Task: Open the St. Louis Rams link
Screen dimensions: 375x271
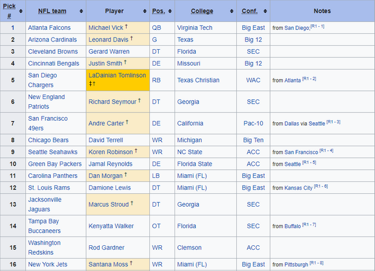Action: [49, 188]
